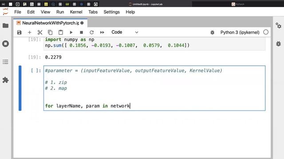Click the blue collapser bar of active cell
Image resolution: width=284 pixels, height=159 pixels.
point(20,88)
